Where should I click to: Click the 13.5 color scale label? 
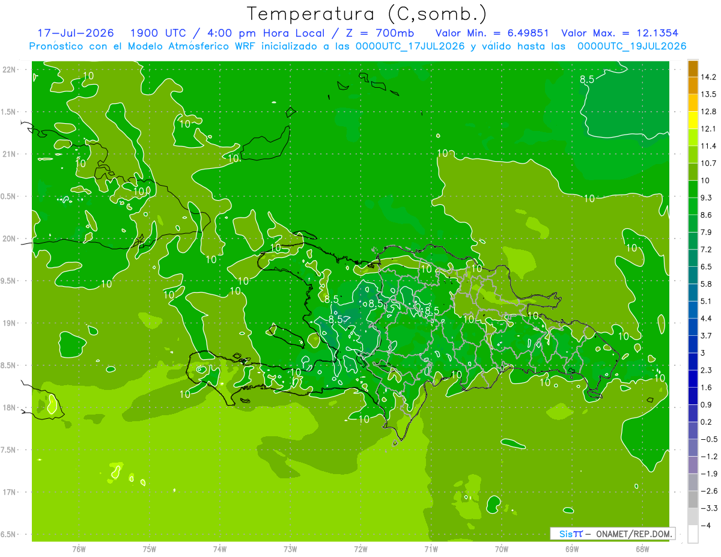710,94
